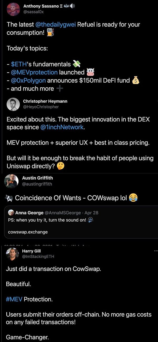Click Anthony Sassano's profile avatar

tap(13, 9)
